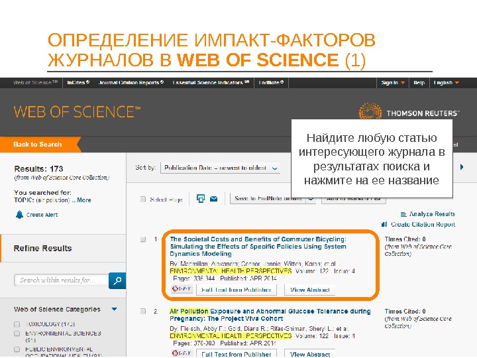Click journal name under result 2
Screen dimensions: 477x358
pyautogui.click(x=231, y=336)
